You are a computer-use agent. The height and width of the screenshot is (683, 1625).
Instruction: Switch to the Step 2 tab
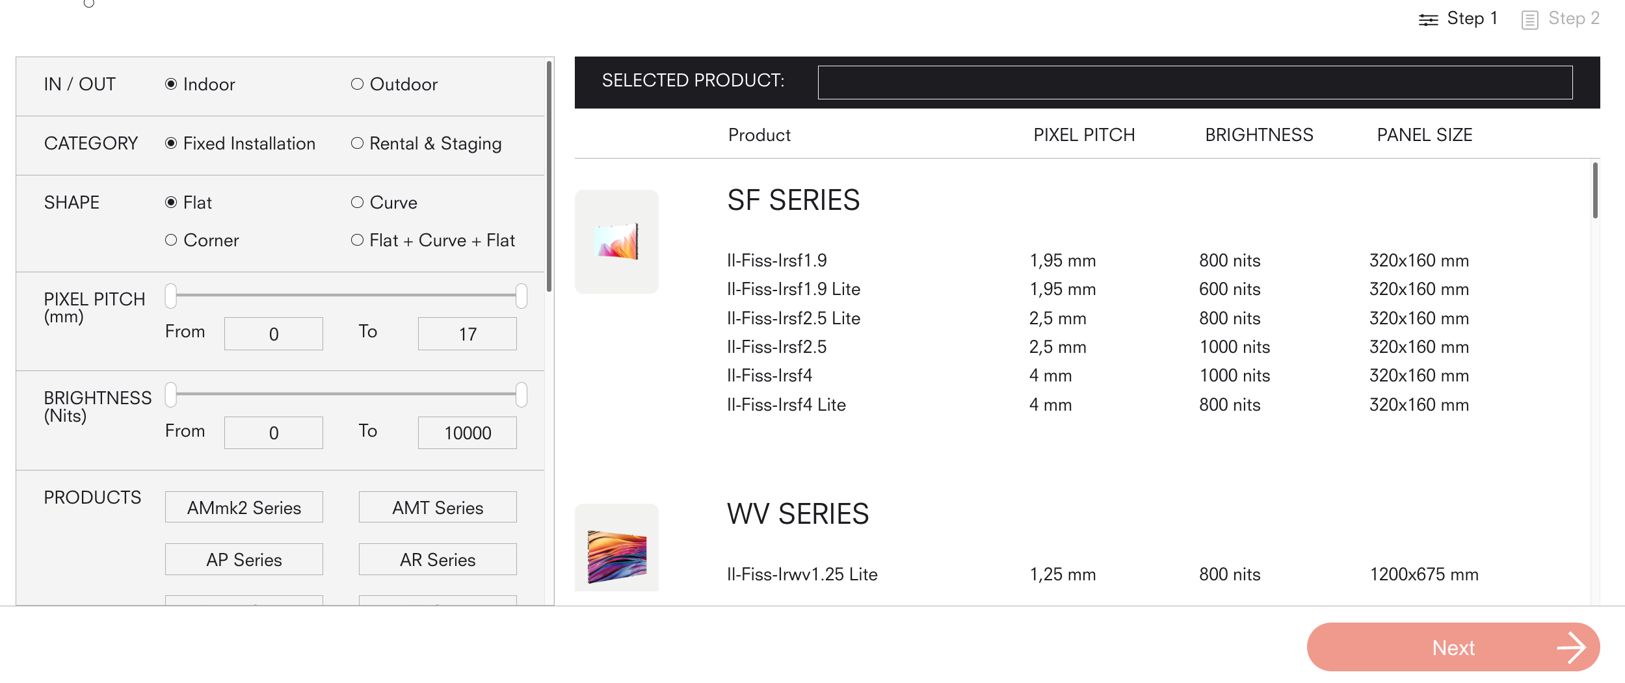[1573, 18]
